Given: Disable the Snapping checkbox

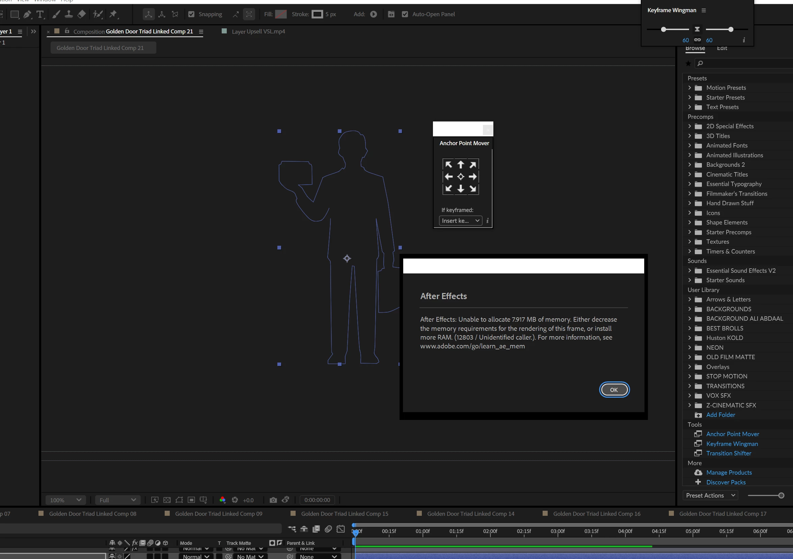Looking at the screenshot, I should pos(191,14).
